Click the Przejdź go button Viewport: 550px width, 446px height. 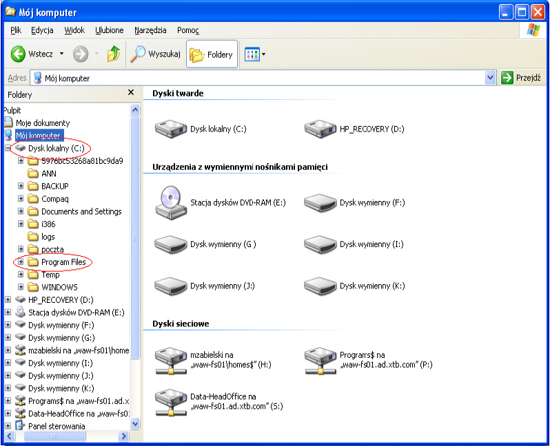(521, 78)
